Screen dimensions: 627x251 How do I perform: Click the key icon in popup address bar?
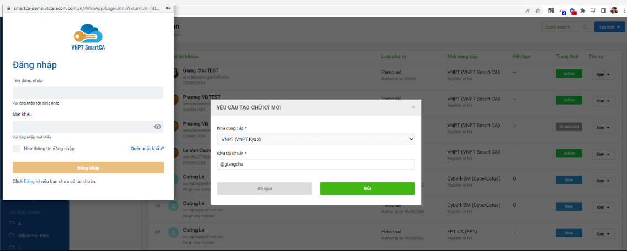(168, 8)
